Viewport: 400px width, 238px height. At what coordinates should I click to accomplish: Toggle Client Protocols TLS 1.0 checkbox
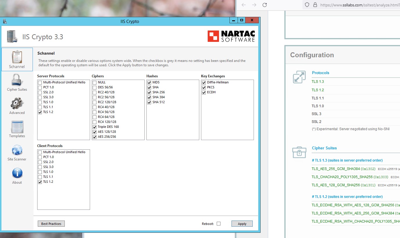pyautogui.click(x=40, y=172)
